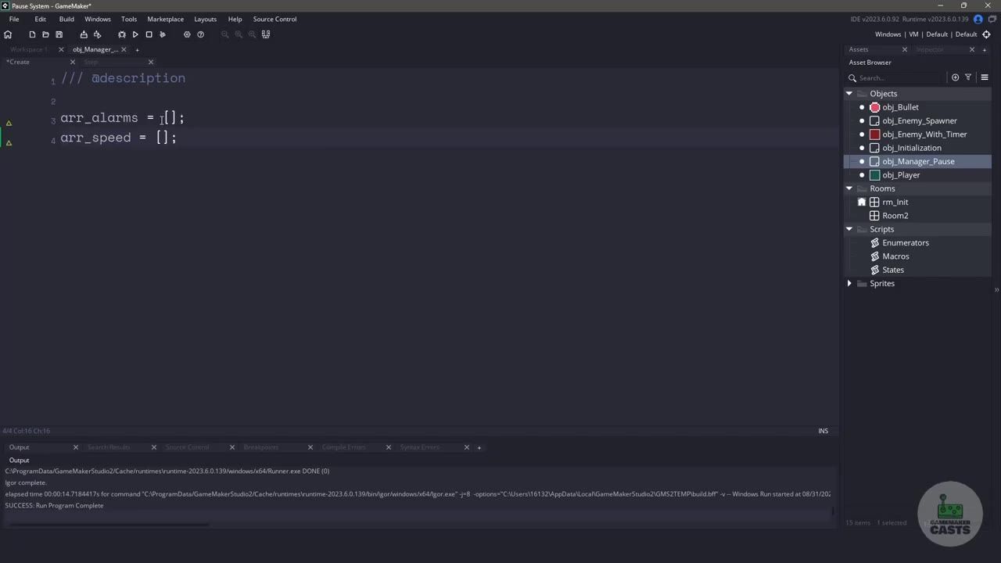This screenshot has width=1001, height=563.
Task: Select rm_Init room in asset tree
Action: (895, 203)
